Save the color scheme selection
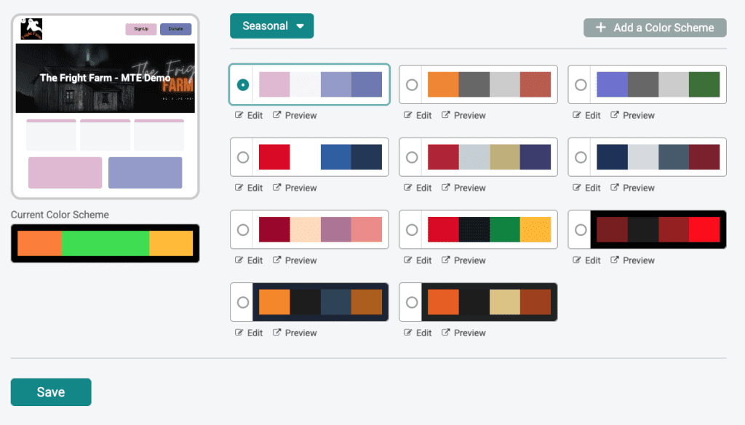The width and height of the screenshot is (745, 425). click(x=51, y=392)
